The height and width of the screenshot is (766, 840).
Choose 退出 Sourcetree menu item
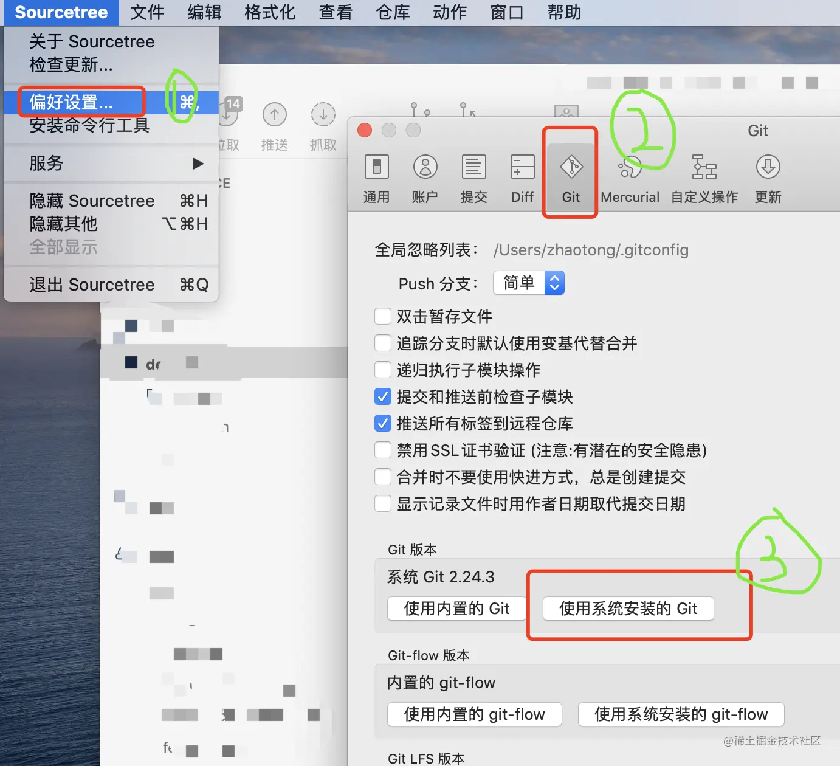[x=111, y=285]
